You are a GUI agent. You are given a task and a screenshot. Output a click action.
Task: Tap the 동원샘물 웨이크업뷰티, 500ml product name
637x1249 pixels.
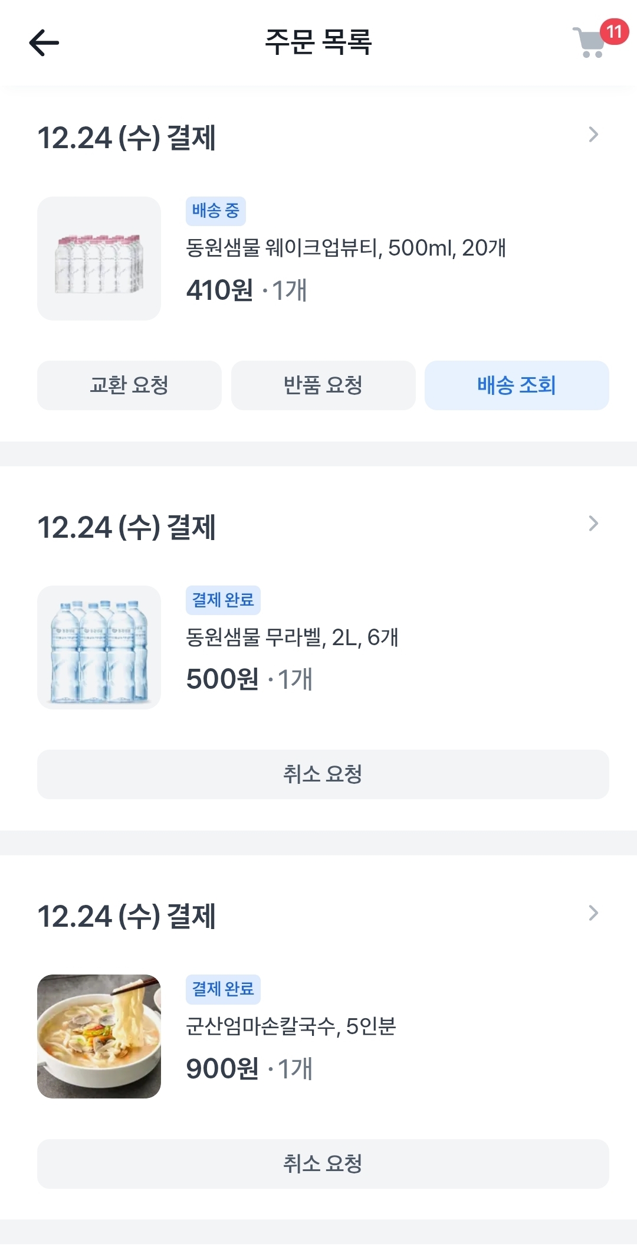346,248
